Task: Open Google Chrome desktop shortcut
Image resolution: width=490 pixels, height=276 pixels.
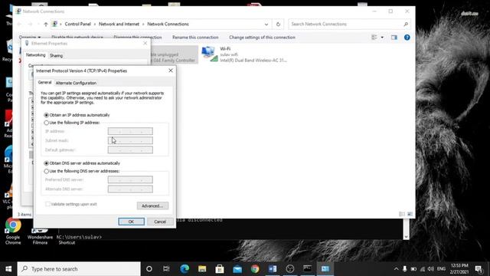Action: click(13, 232)
